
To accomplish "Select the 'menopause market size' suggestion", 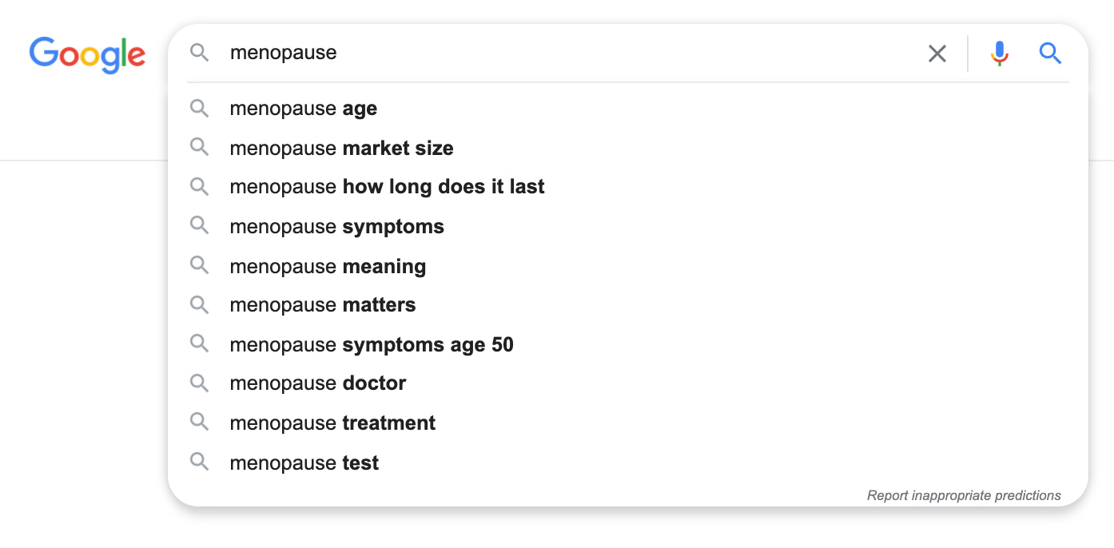I will [x=341, y=148].
